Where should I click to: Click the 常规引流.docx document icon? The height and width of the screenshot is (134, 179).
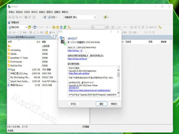click(9, 85)
